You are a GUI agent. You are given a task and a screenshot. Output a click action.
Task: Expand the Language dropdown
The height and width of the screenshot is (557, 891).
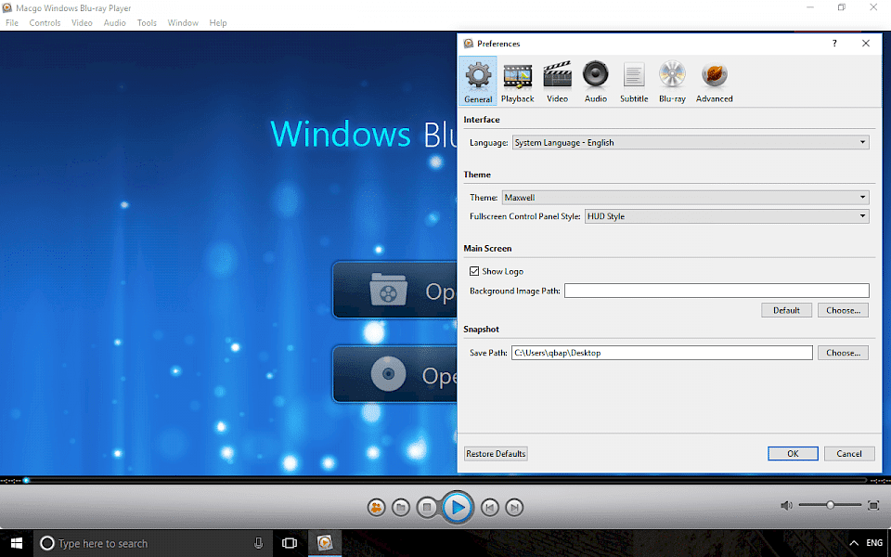click(x=691, y=142)
